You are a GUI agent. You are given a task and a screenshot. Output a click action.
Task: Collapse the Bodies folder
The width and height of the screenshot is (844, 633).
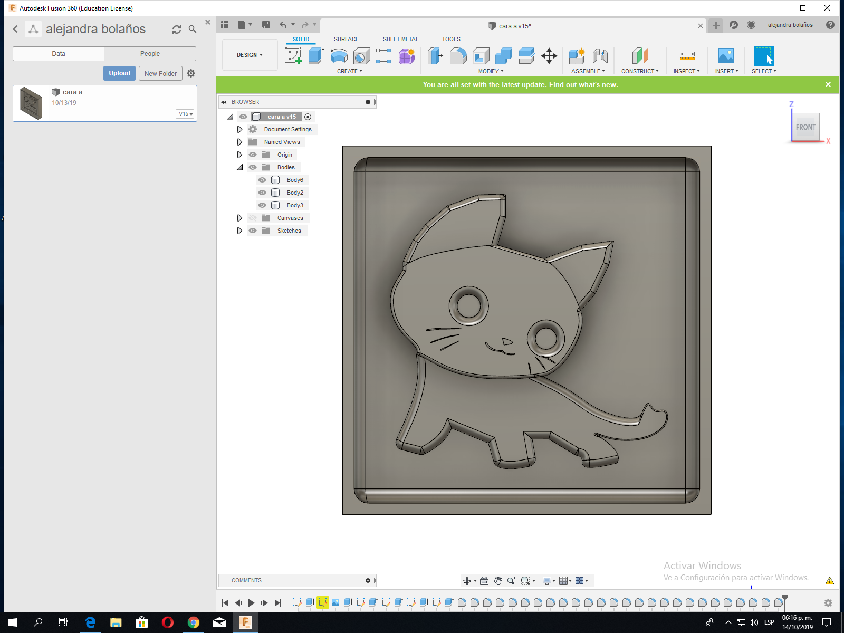(239, 167)
